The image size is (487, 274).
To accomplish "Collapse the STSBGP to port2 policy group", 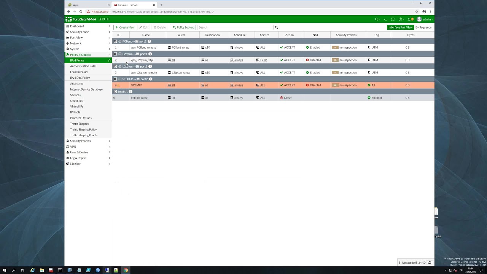I will [115, 79].
